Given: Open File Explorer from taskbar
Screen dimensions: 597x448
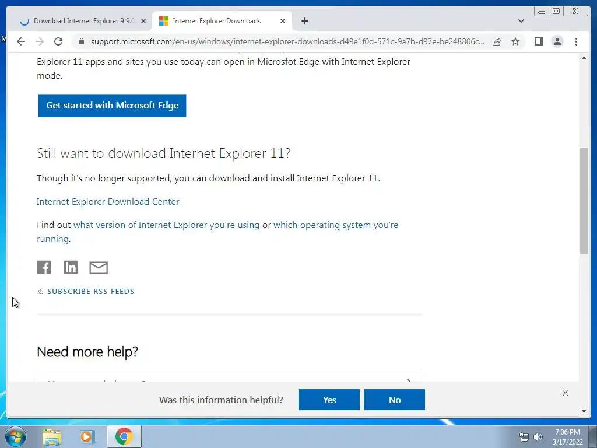Looking at the screenshot, I should click(x=52, y=436).
